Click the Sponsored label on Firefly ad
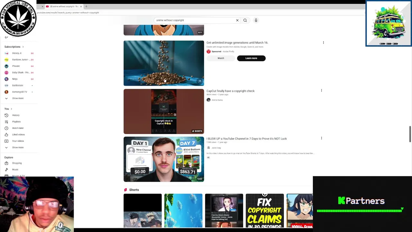Image resolution: width=412 pixels, height=232 pixels. coord(216,52)
